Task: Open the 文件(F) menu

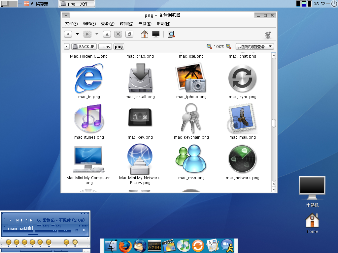Action: tap(71, 24)
